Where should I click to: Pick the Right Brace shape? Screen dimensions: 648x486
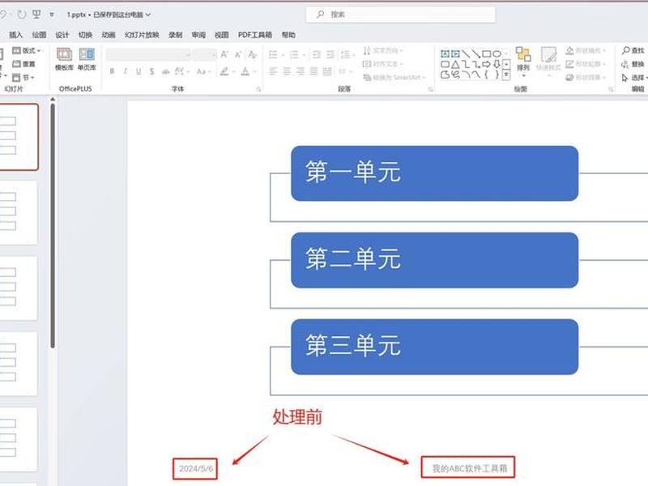click(497, 75)
